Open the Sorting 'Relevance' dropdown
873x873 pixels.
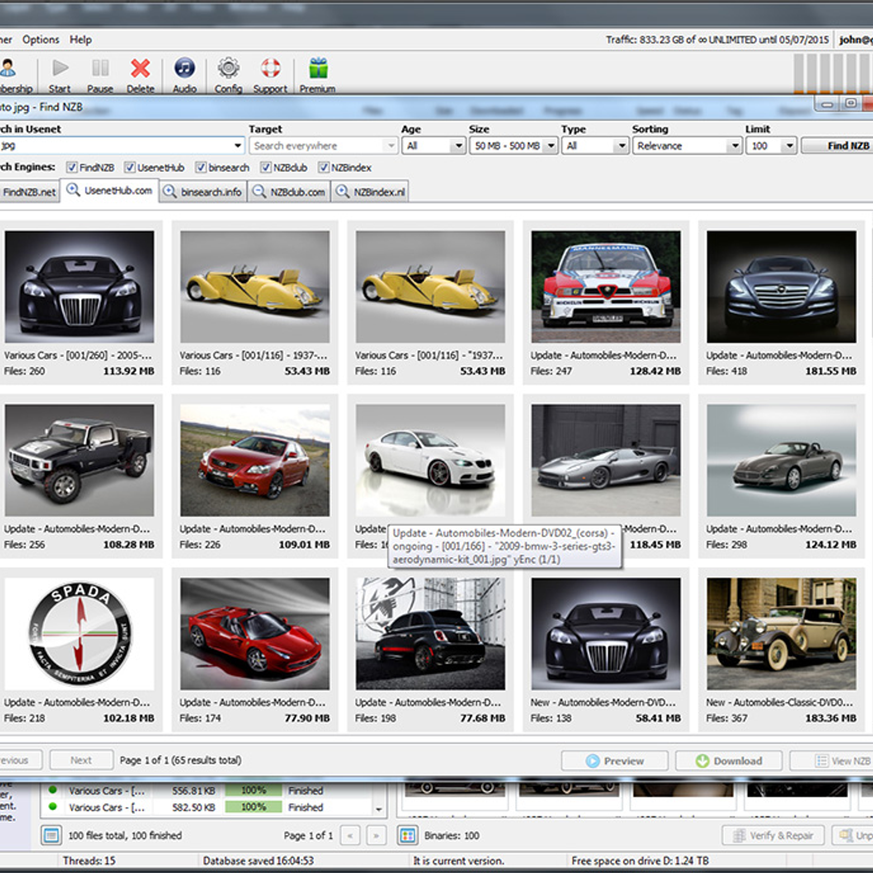coord(687,146)
